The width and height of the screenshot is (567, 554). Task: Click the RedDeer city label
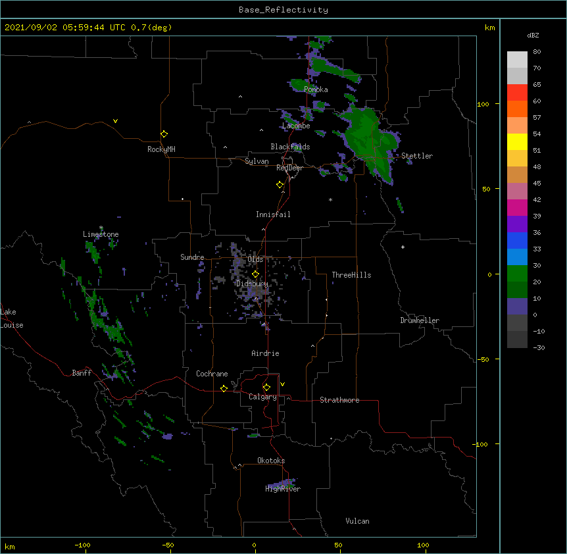(289, 168)
